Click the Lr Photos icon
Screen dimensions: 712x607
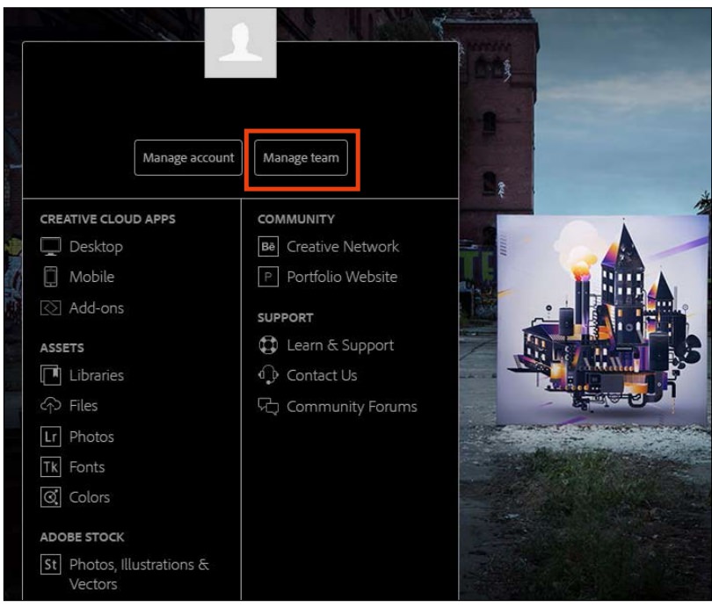pos(50,437)
